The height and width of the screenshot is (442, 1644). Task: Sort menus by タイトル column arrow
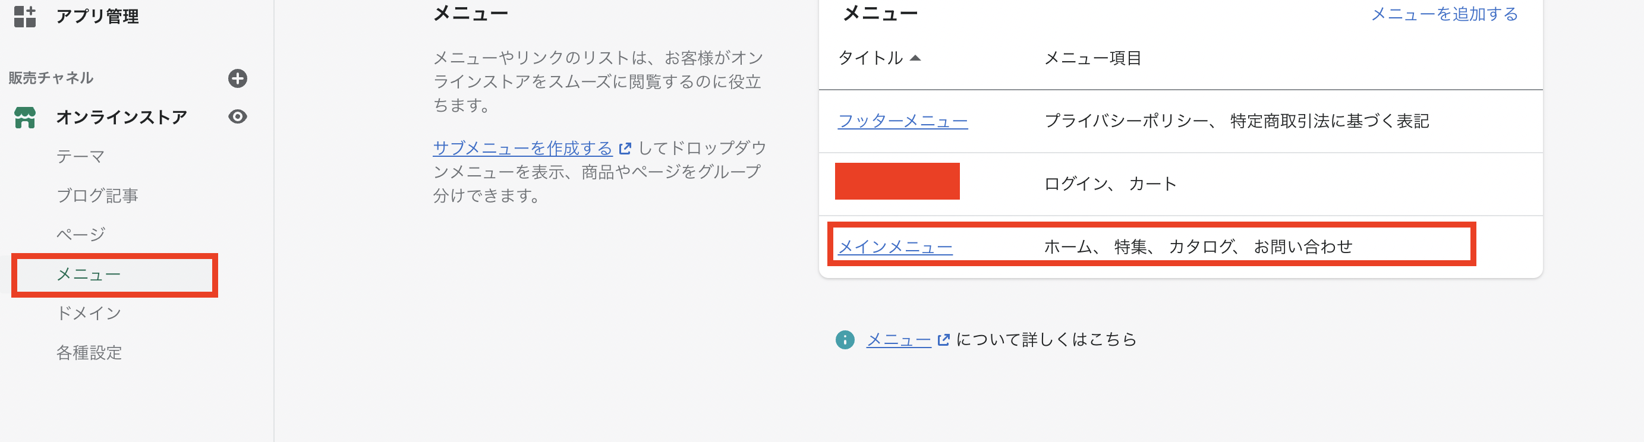tap(915, 58)
